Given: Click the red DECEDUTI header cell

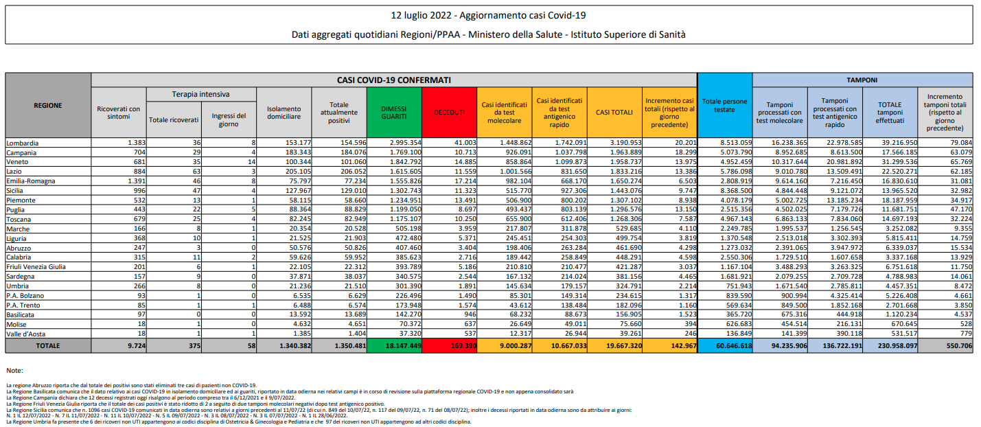Looking at the screenshot, I should pos(448,112).
